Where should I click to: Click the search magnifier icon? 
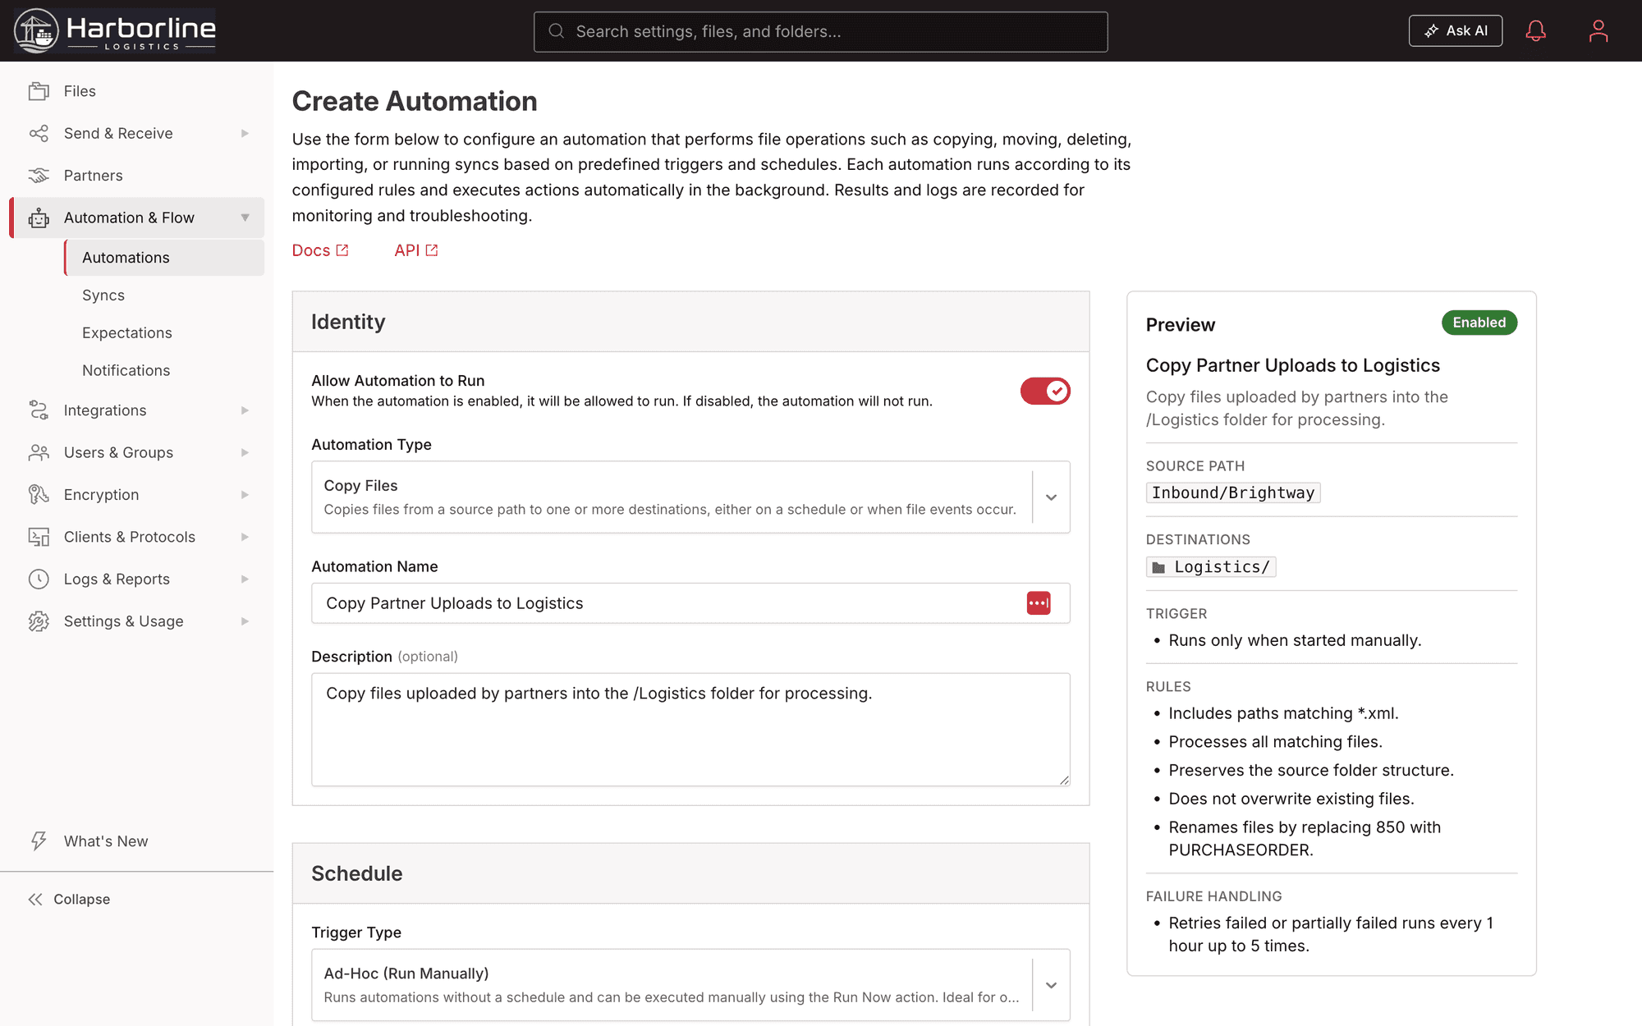click(x=557, y=31)
